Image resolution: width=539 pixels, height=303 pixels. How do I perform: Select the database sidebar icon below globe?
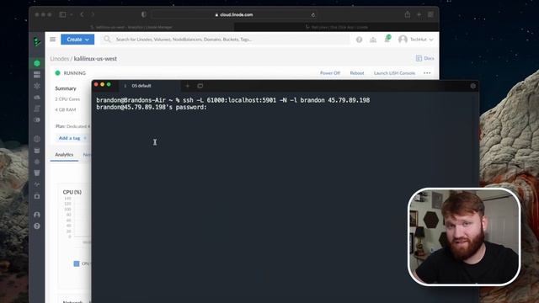pyautogui.click(x=37, y=151)
